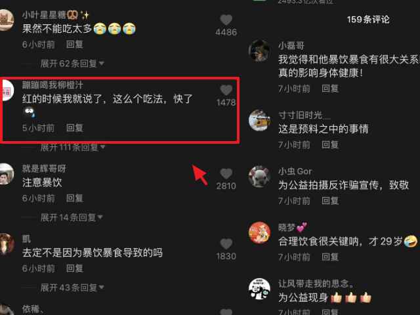Open 让风带走我的思念 panda avatar
This screenshot has height=315, width=420.
tap(259, 289)
